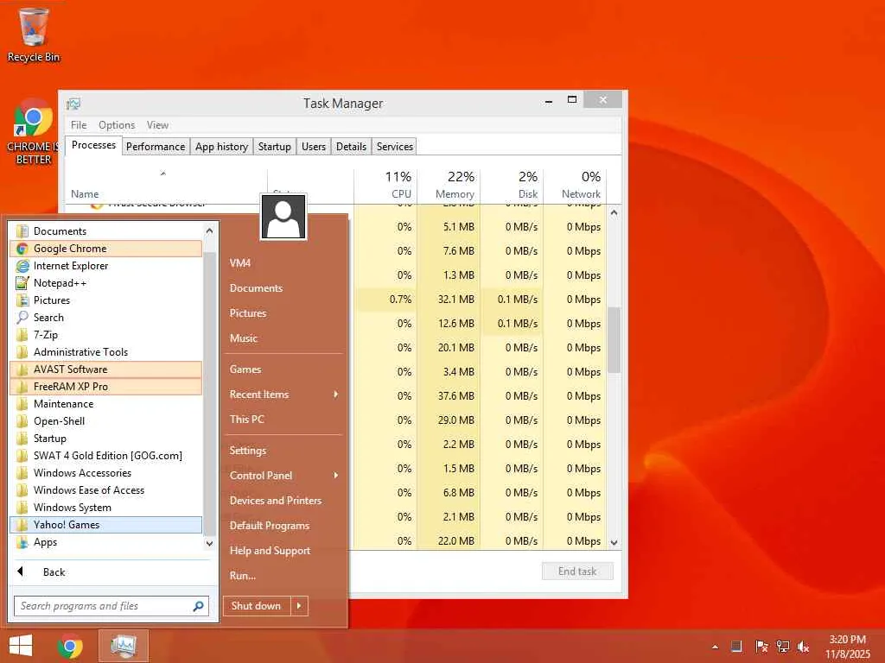The height and width of the screenshot is (663, 885).
Task: Click Back in the Start menu
Action: point(54,571)
